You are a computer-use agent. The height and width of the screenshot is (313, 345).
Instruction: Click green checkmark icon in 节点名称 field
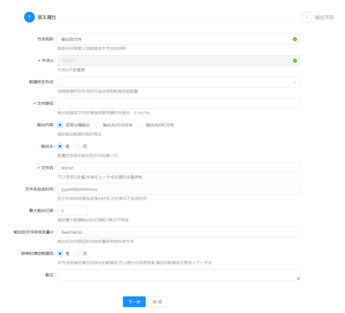coord(295,39)
